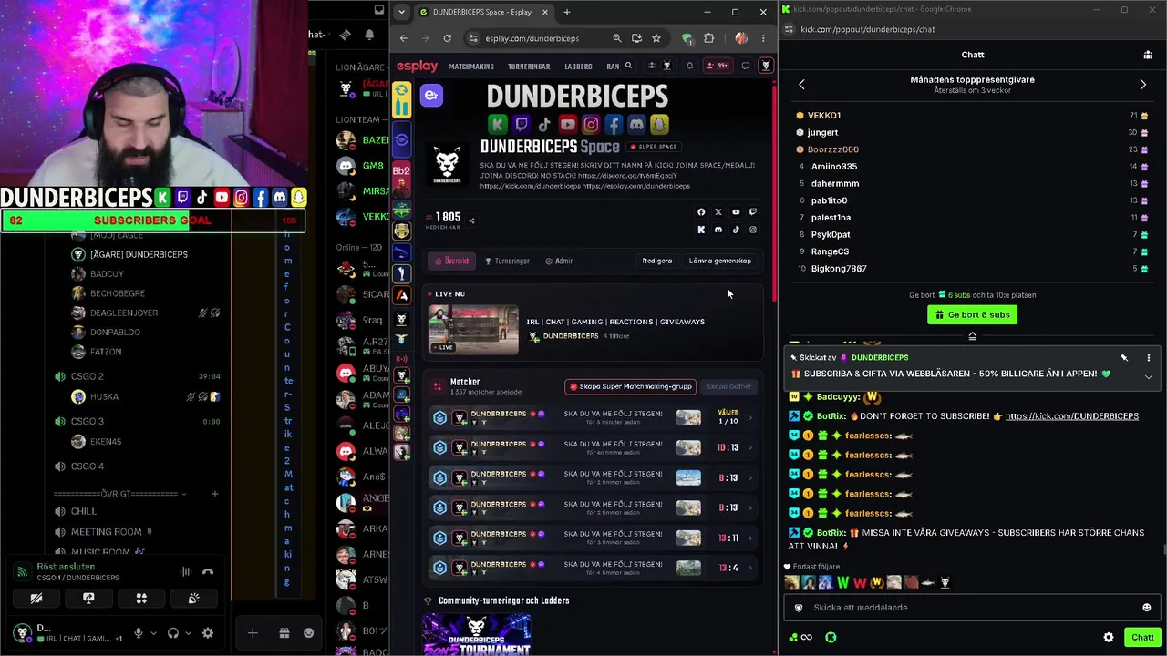Toggle Discord camera on or off
This screenshot has height=656, width=1167.
pyautogui.click(x=36, y=599)
